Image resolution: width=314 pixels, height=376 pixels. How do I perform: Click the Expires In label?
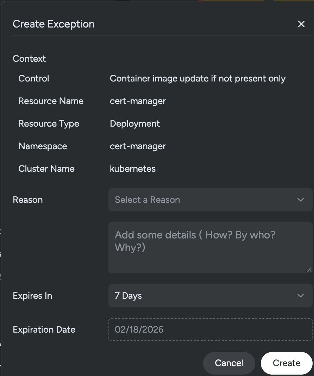32,296
